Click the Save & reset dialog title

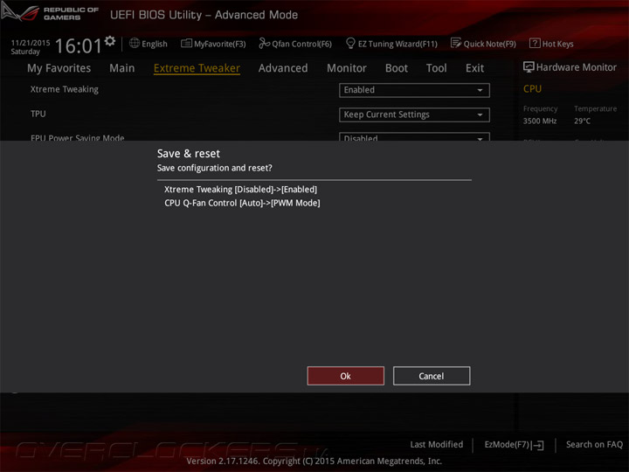pos(189,154)
